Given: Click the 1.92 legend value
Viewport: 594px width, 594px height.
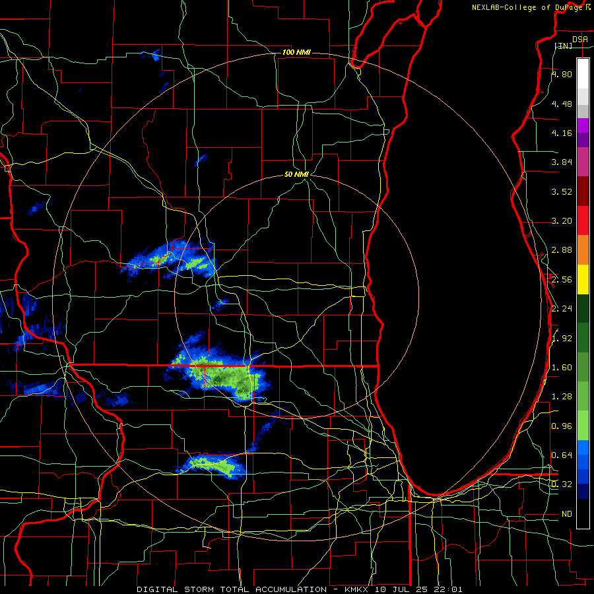Looking at the screenshot, I should pyautogui.click(x=562, y=339).
